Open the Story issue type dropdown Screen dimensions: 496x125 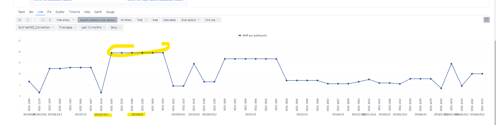[116, 27]
